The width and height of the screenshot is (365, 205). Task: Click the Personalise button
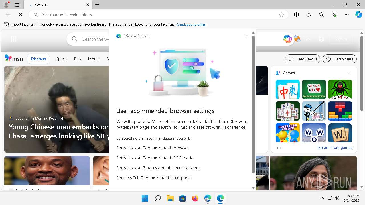340,59
